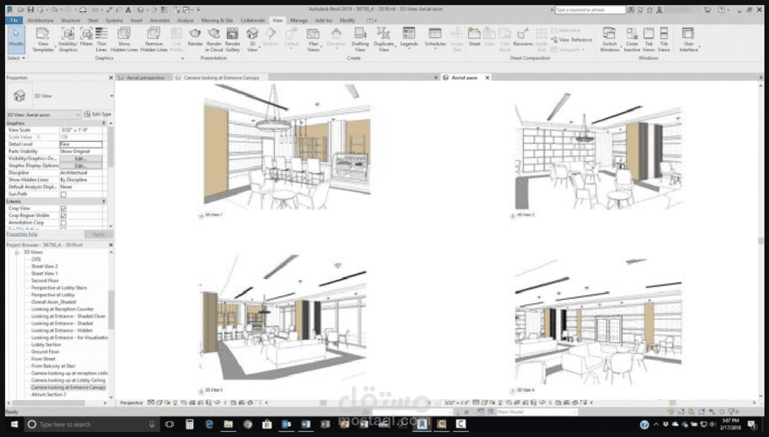Open Edit Type in Properties
Image resolution: width=769 pixels, height=437 pixels.
point(97,114)
